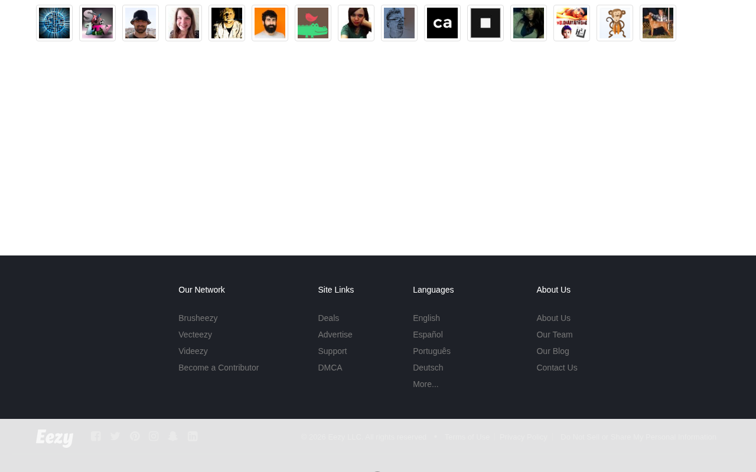Viewport: 756px width, 472px height.
Task: Open the LinkedIn icon in footer
Action: 193,436
